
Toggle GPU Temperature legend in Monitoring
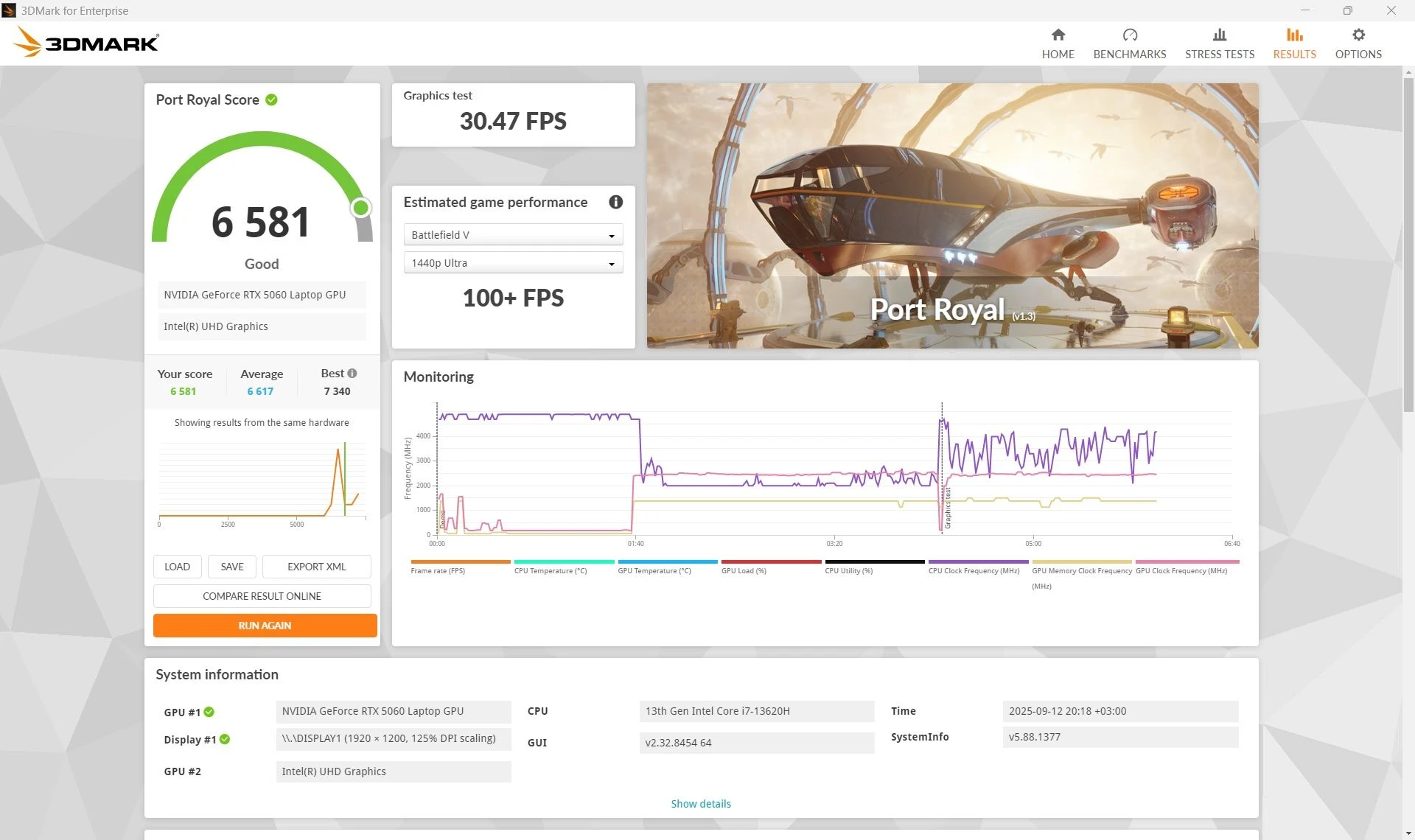654,570
